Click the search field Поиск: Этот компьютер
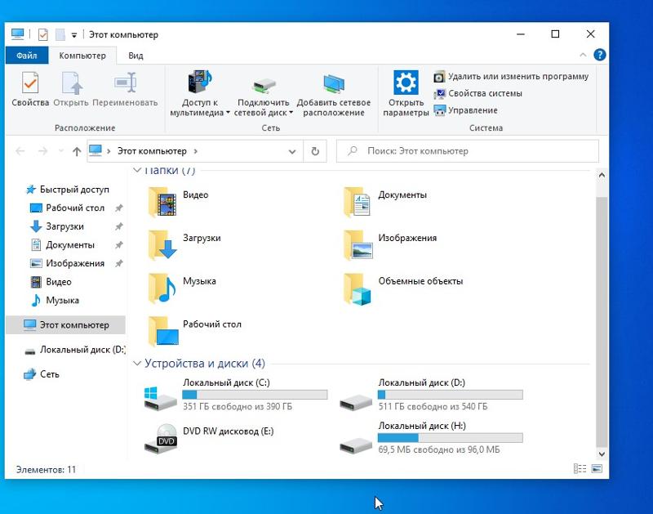The image size is (653, 514). coord(468,151)
